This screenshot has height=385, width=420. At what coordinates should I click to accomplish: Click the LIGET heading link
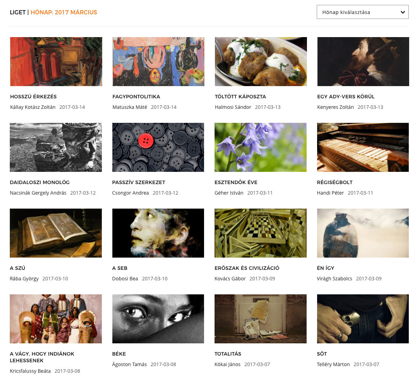(18, 12)
